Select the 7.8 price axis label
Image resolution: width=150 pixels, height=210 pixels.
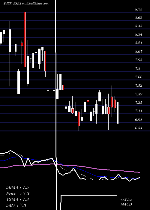137,69
